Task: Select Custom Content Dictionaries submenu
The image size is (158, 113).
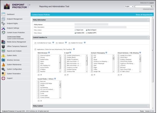Action: (15, 39)
